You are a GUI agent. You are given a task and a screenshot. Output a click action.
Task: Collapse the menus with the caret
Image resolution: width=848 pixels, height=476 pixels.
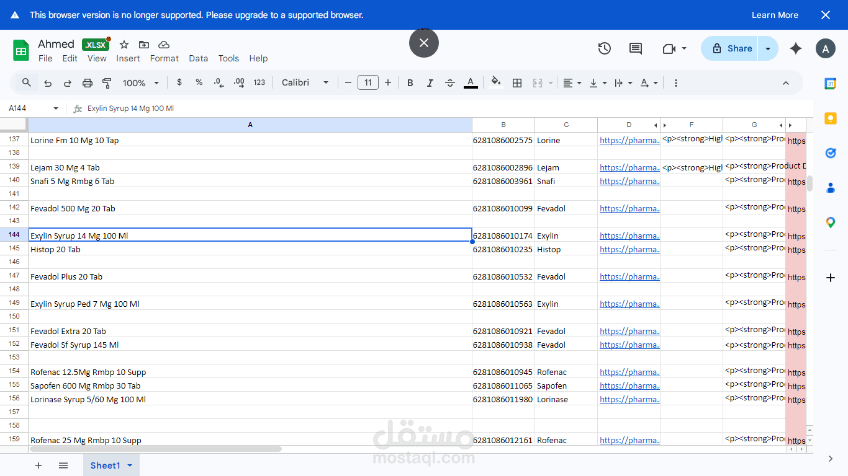pos(785,82)
